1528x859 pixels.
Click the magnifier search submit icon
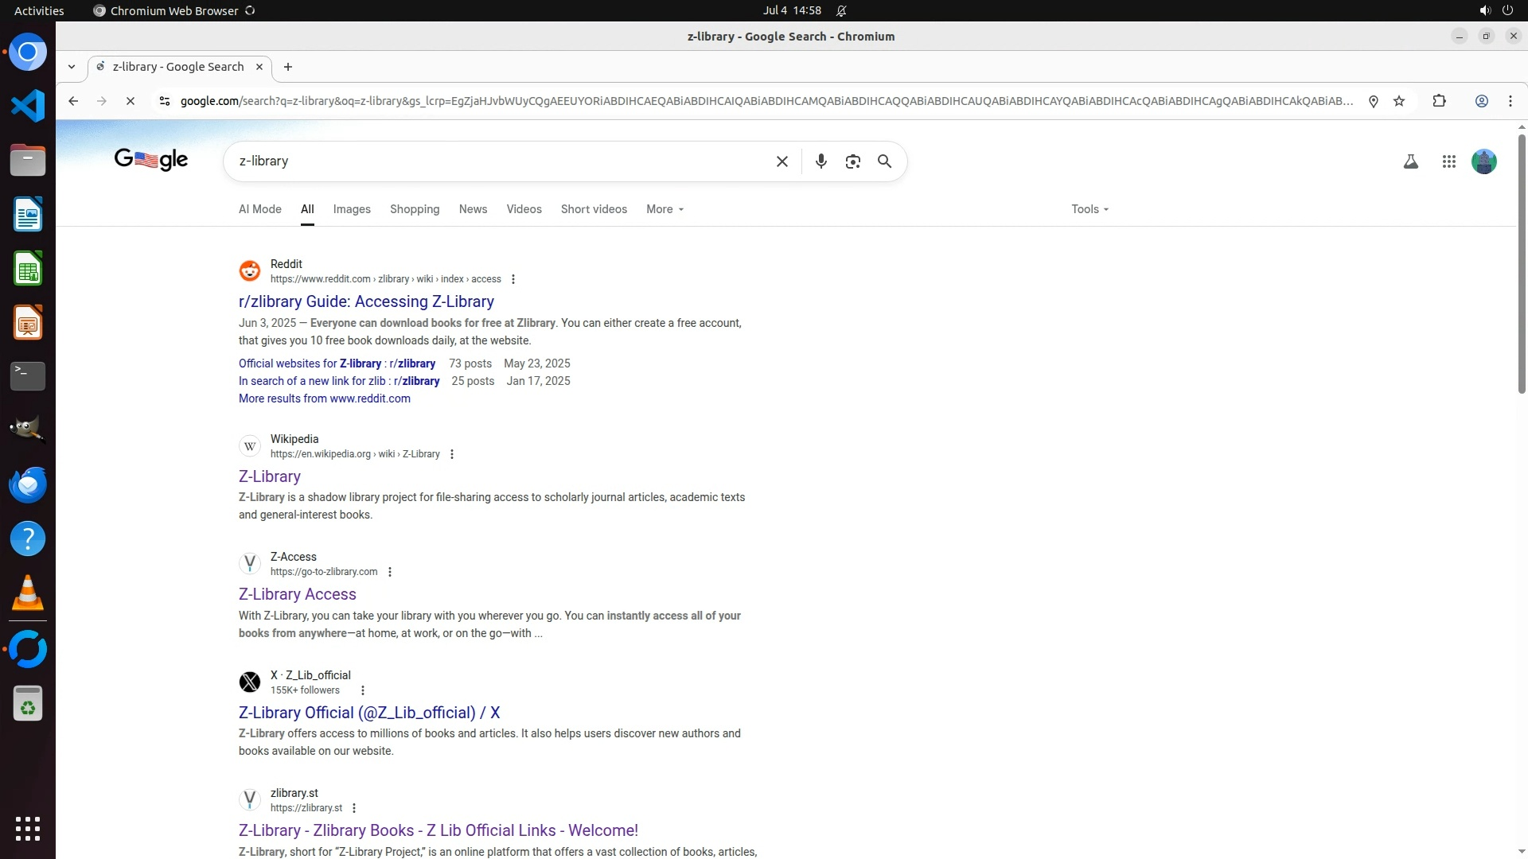coord(884,161)
